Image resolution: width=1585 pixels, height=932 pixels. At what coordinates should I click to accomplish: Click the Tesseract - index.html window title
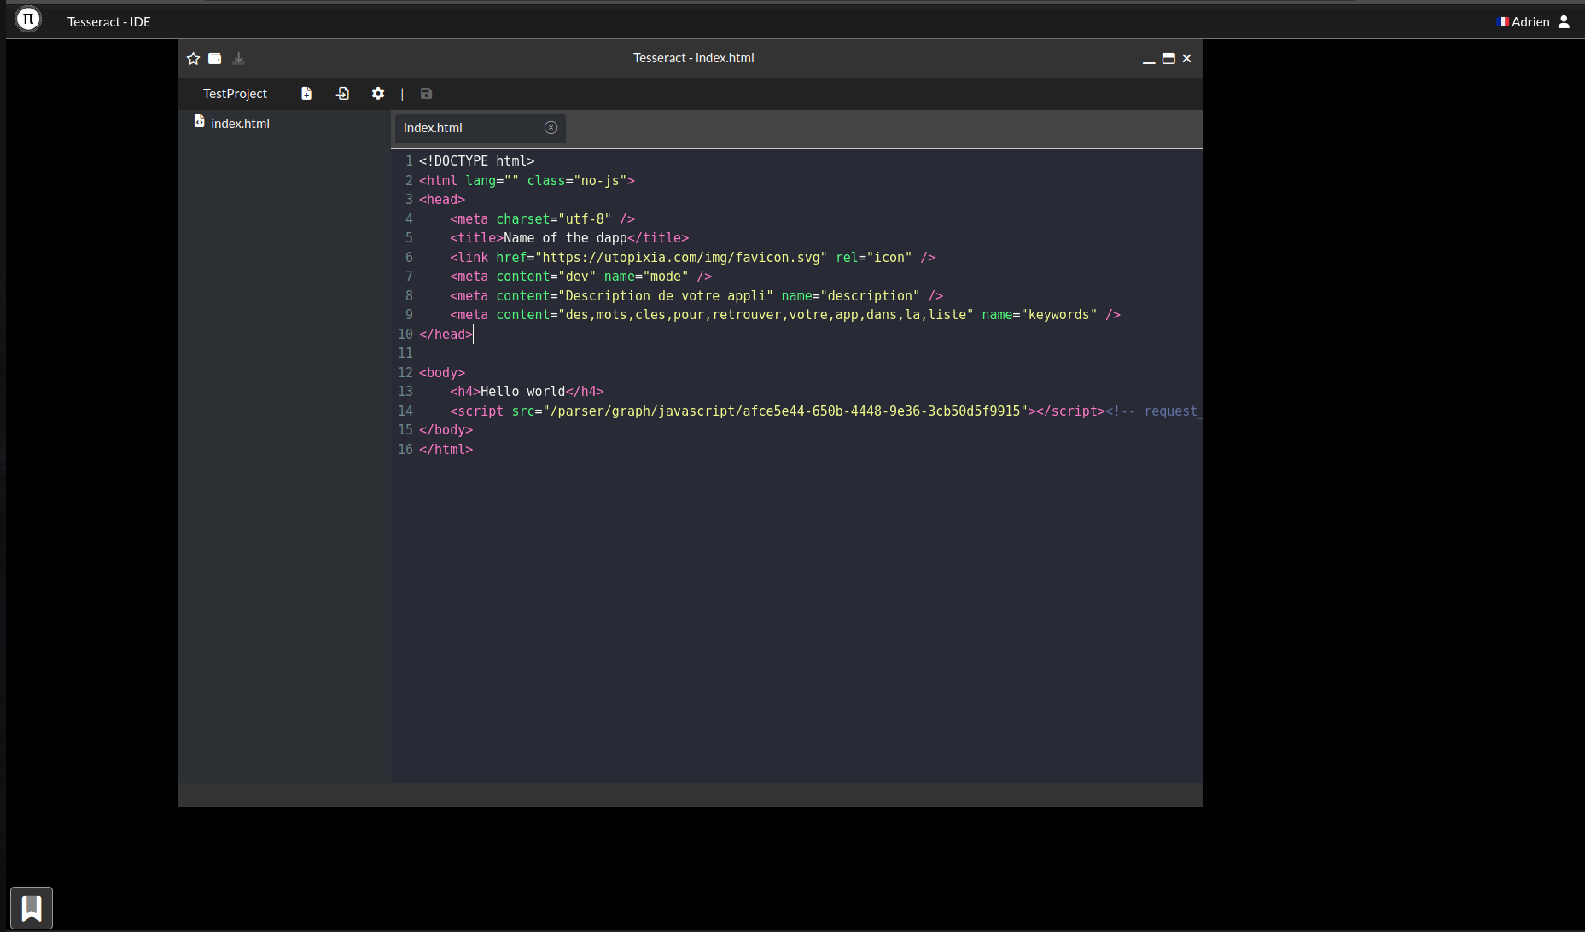693,58
